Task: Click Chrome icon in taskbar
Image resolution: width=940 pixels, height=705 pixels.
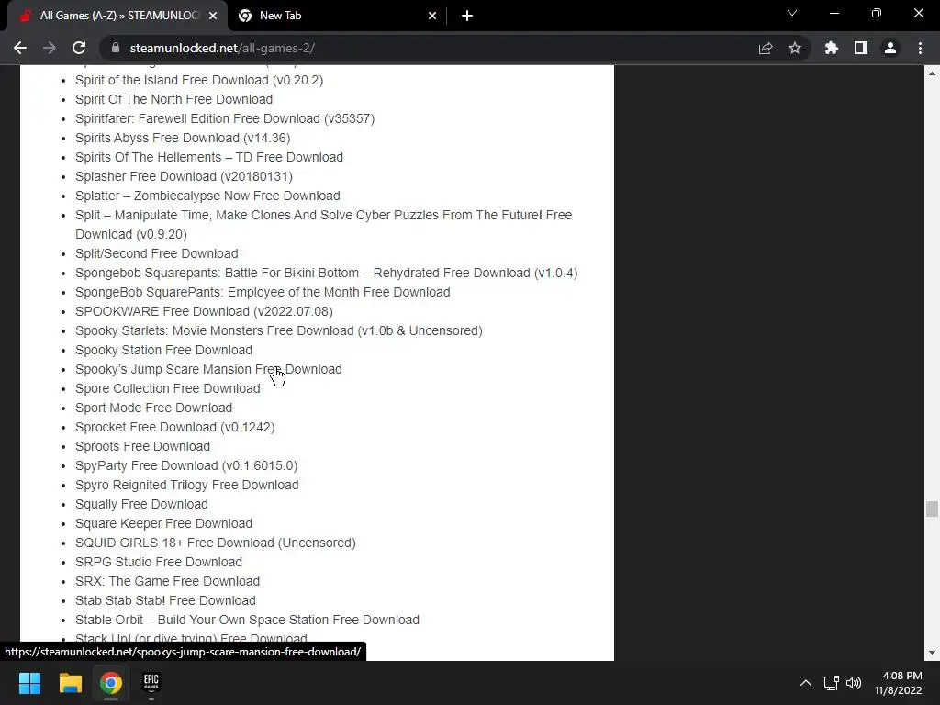Action: click(x=111, y=683)
